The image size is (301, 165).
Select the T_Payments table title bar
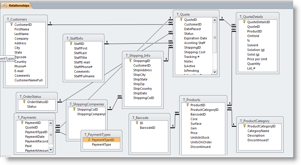click(x=35, y=117)
